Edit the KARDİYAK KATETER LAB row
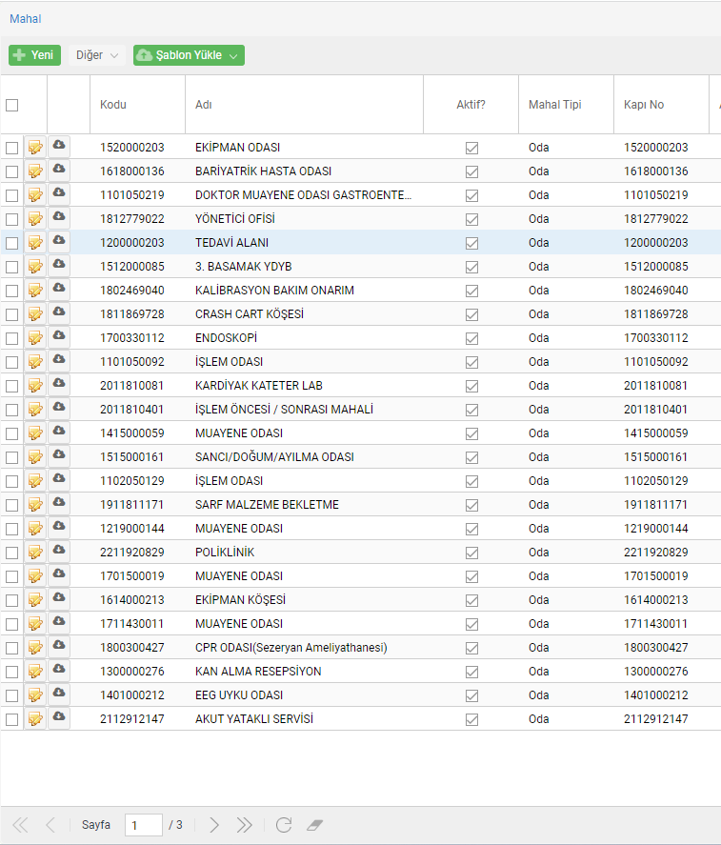 (x=35, y=385)
